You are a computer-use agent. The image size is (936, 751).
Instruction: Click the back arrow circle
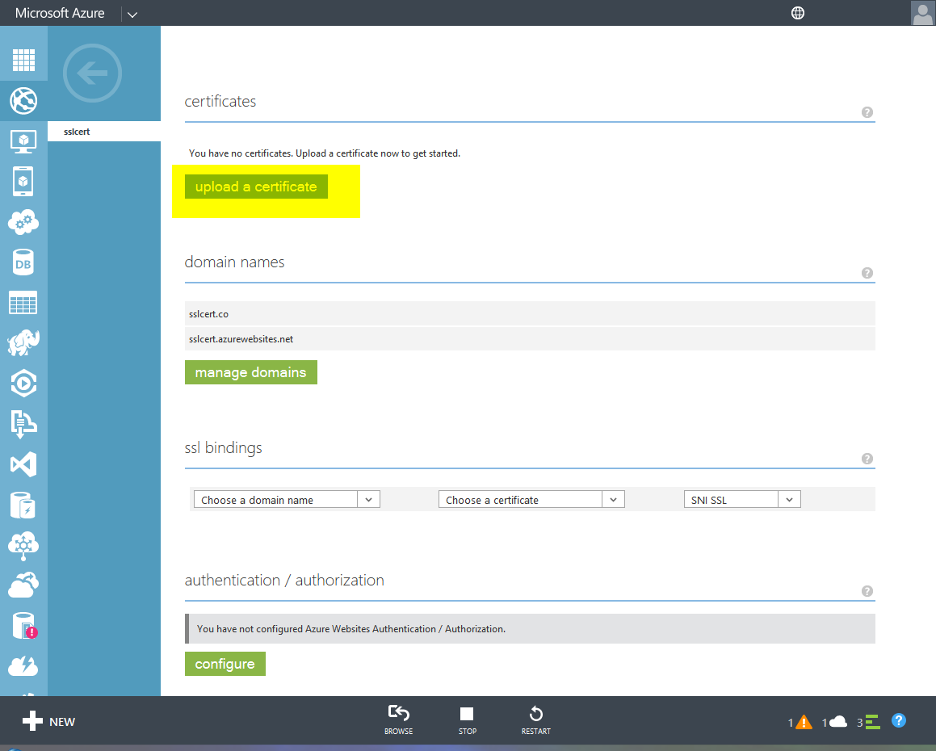pyautogui.click(x=92, y=73)
